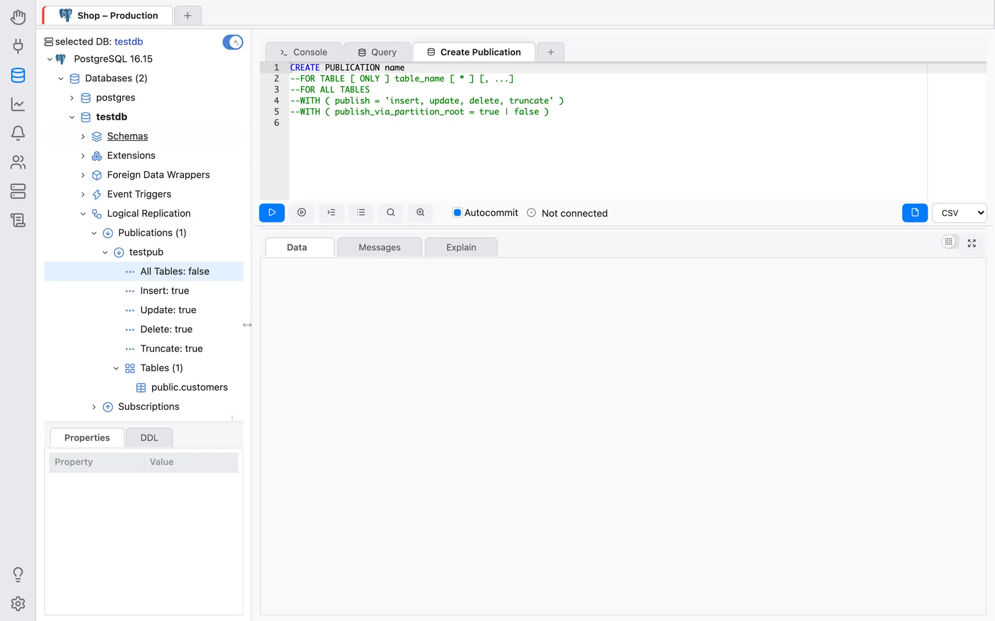This screenshot has height=621, width=995.
Task: Click the hand icon in left sidebar
Action: coord(18,17)
